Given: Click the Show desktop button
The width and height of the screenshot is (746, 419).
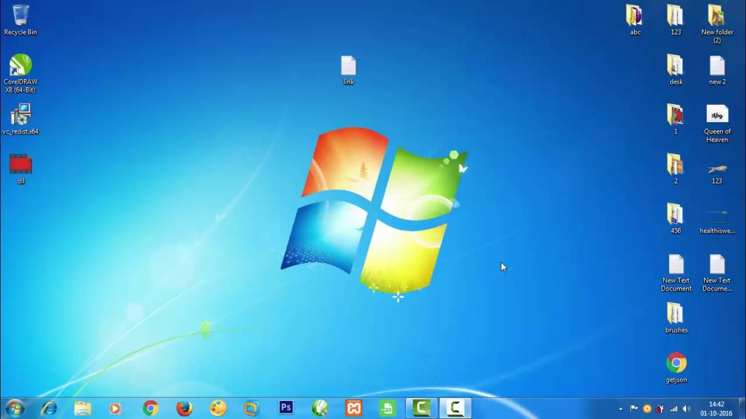Looking at the screenshot, I should tap(742, 409).
